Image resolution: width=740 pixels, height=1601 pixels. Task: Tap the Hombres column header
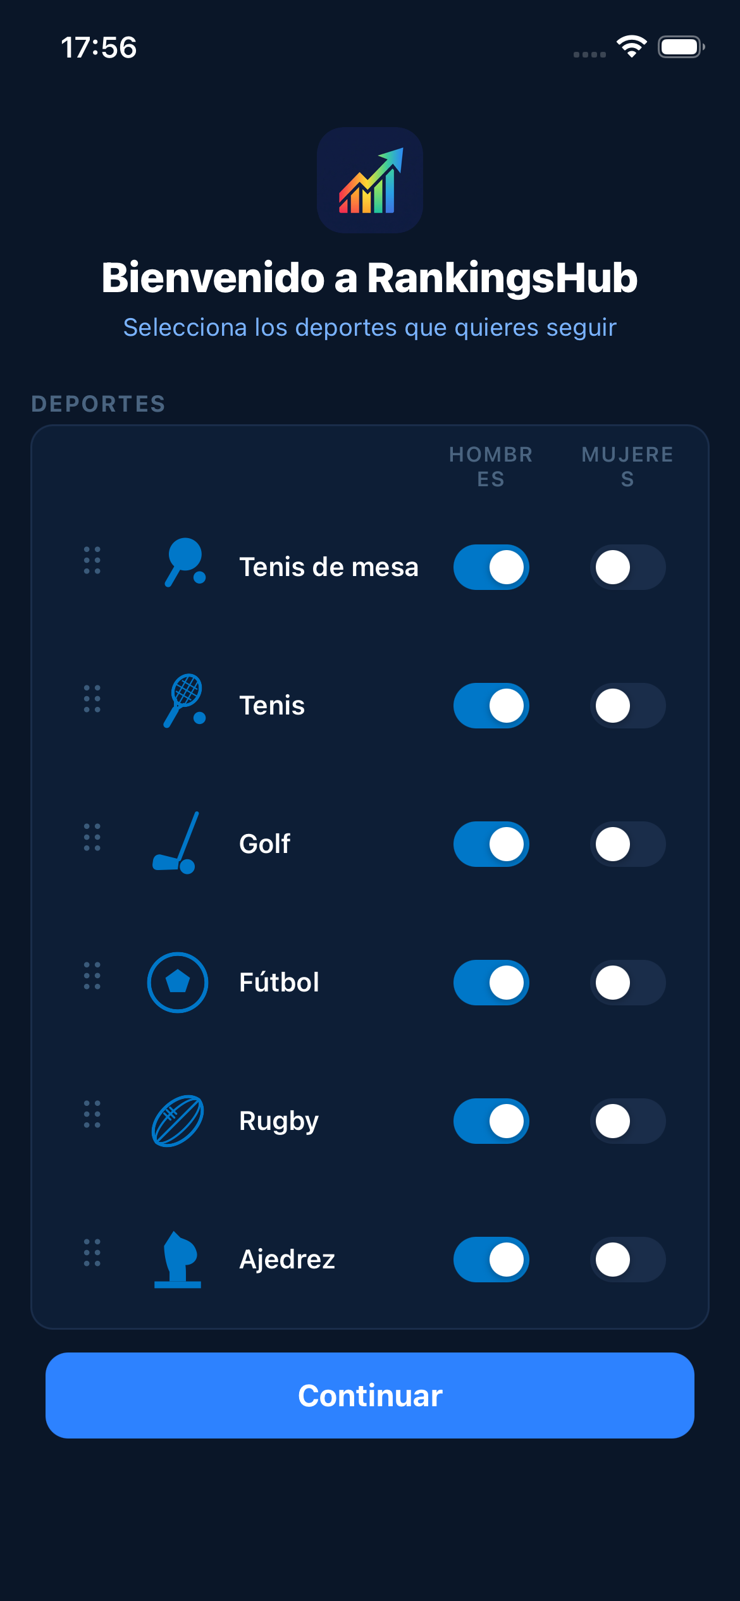(491, 467)
